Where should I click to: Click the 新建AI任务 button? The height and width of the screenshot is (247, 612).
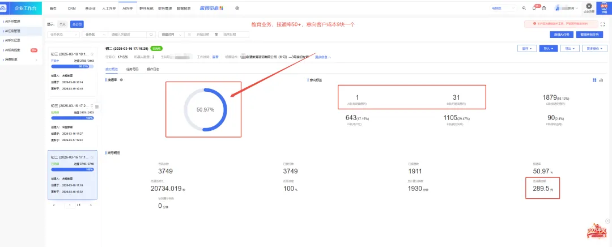(561, 35)
